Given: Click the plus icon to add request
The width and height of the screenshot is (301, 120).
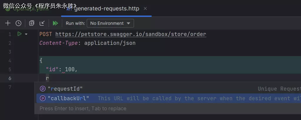Looking at the screenshot, I should [8, 23].
